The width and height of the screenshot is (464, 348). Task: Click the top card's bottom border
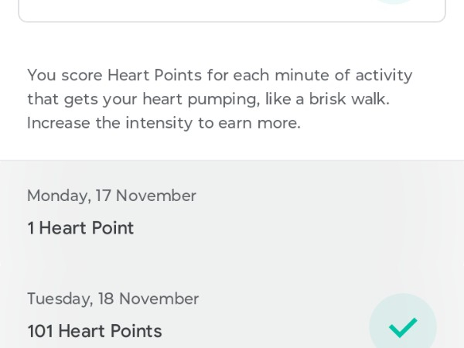232,21
